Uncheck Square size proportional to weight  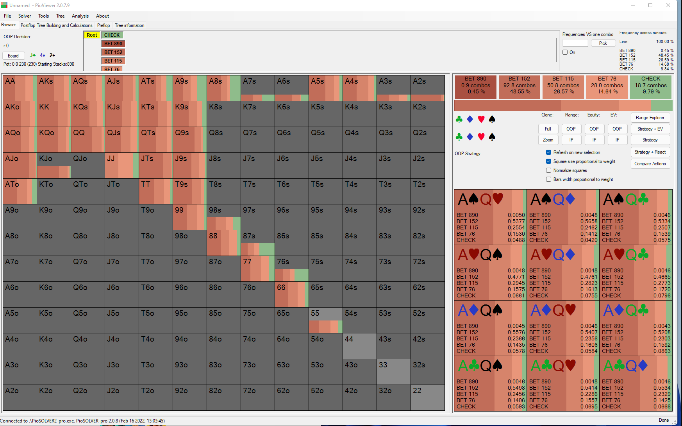click(548, 161)
